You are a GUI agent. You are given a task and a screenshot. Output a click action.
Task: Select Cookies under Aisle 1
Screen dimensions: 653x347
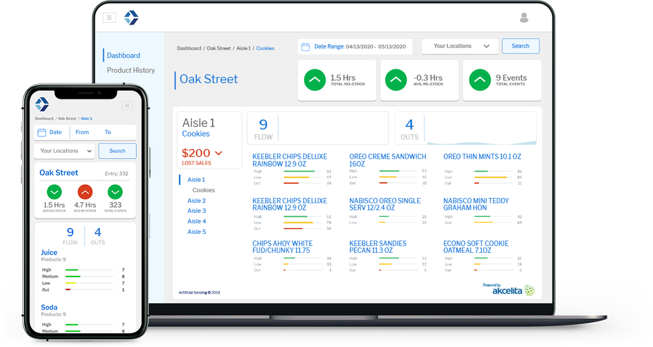click(x=204, y=190)
